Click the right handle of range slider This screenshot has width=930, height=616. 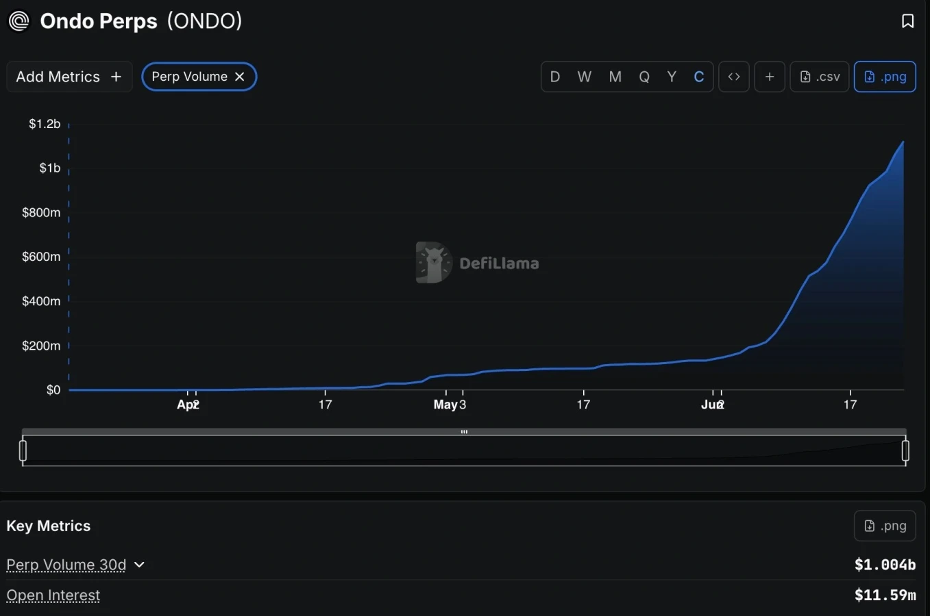[905, 451]
